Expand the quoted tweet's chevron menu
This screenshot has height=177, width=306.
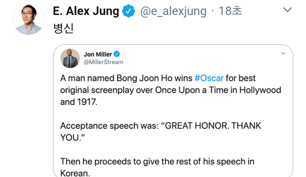283,54
